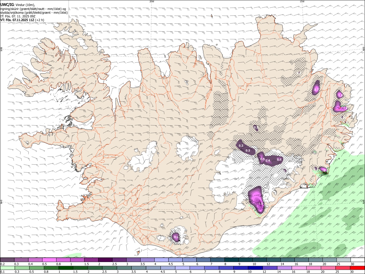Click the bright pink swatch between 0.5 and 0.8, upper legend row
The image size is (365, 274).
49,260
